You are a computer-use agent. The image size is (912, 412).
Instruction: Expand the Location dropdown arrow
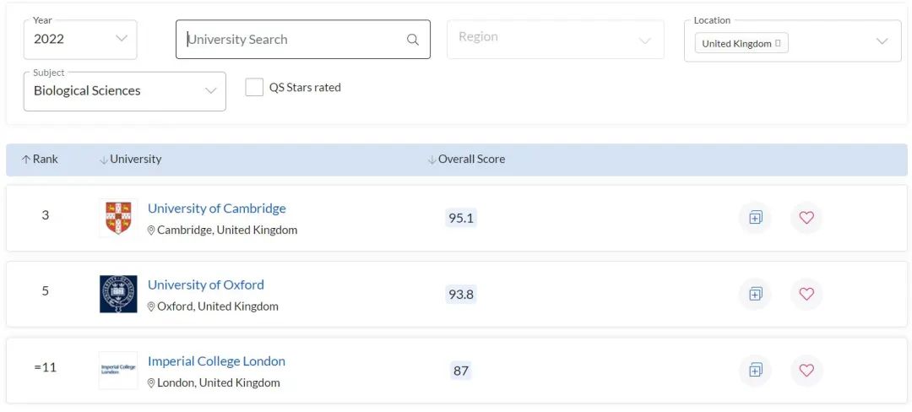pyautogui.click(x=882, y=41)
